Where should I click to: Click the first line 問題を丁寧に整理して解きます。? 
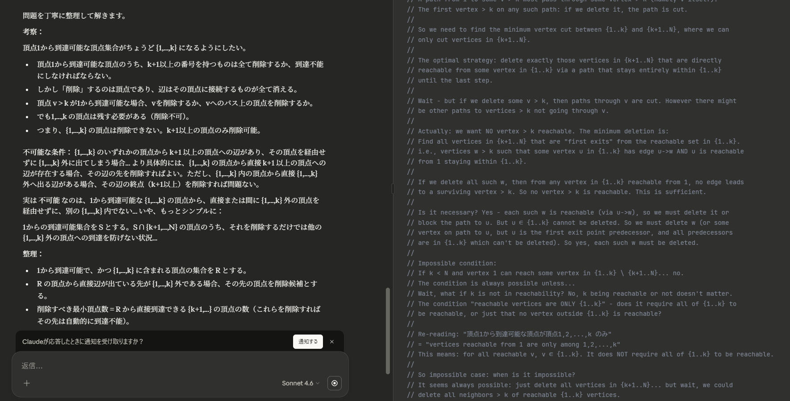[x=76, y=16]
